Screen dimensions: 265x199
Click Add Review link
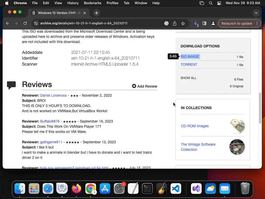pyautogui.click(x=144, y=86)
